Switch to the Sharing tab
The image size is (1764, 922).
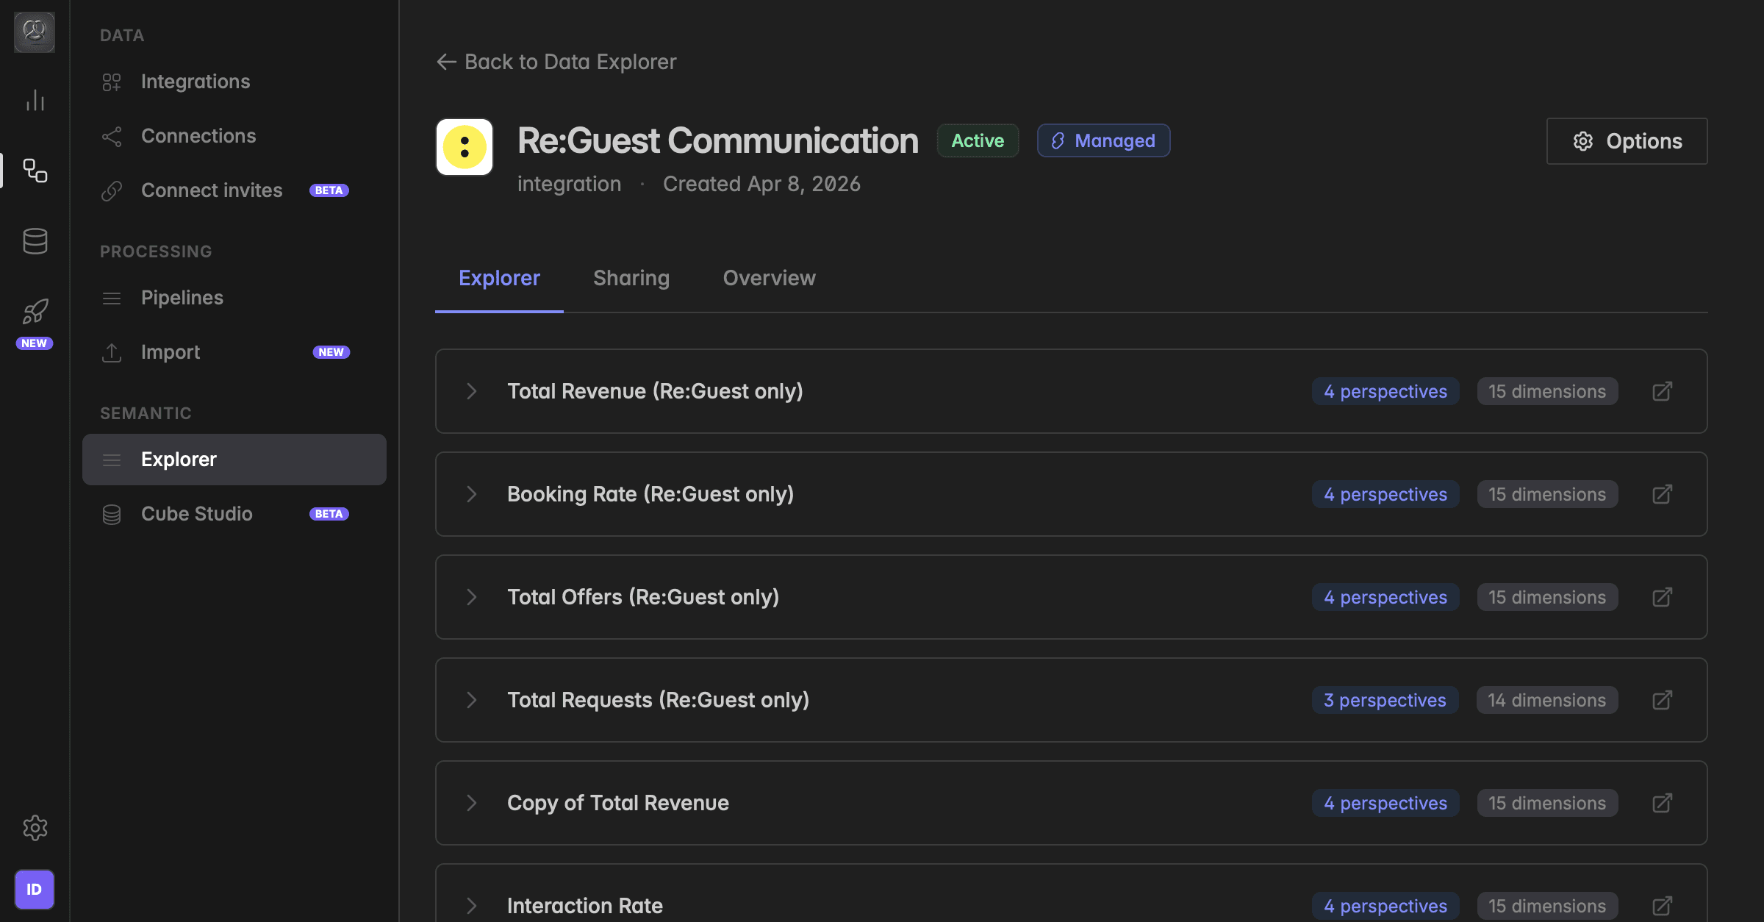[631, 278]
